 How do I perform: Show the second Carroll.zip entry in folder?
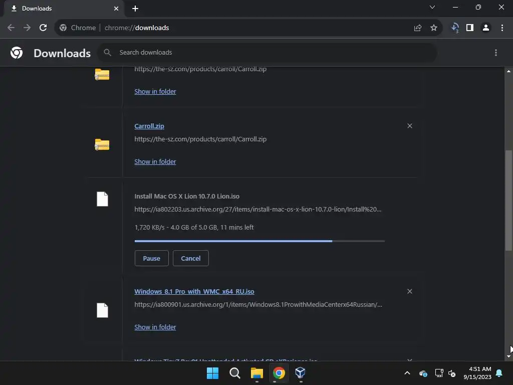click(155, 162)
